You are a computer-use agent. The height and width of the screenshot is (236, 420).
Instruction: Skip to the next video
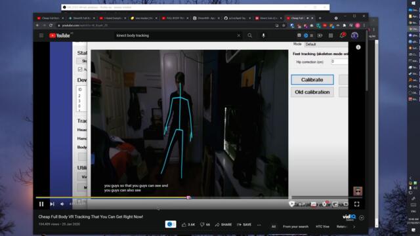[52, 204]
